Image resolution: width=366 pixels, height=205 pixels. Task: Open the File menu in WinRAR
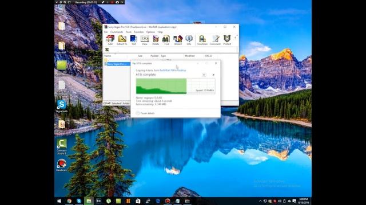coord(106,32)
